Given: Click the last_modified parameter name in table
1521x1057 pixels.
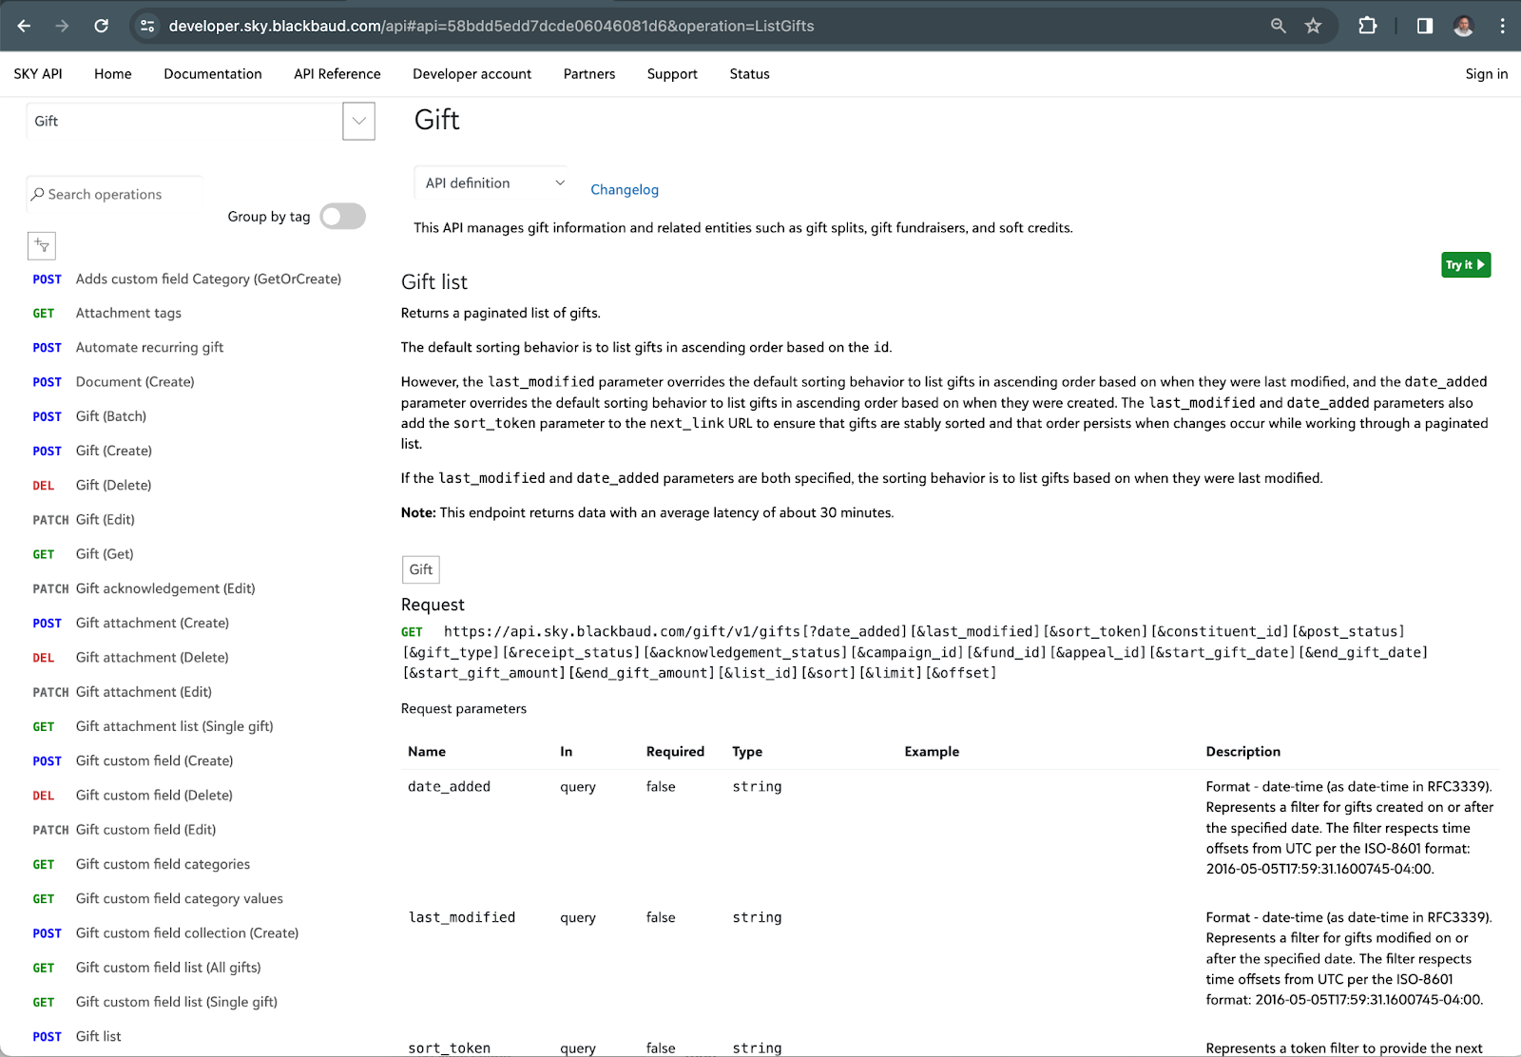Looking at the screenshot, I should (x=462, y=917).
